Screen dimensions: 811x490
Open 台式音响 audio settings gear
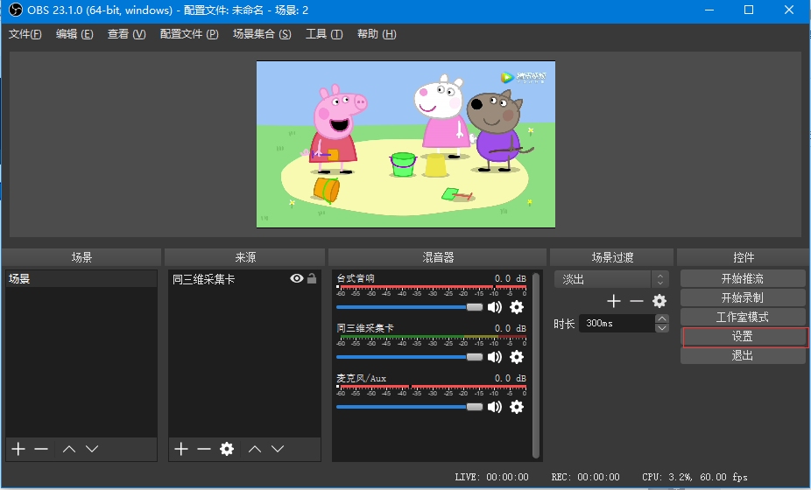(517, 307)
